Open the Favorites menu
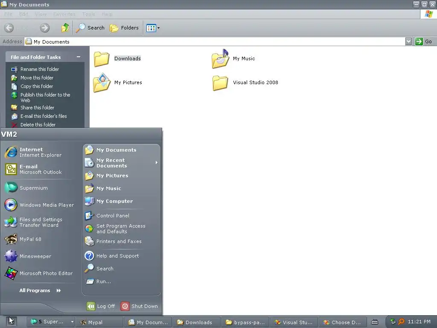The height and width of the screenshot is (328, 437). click(64, 14)
